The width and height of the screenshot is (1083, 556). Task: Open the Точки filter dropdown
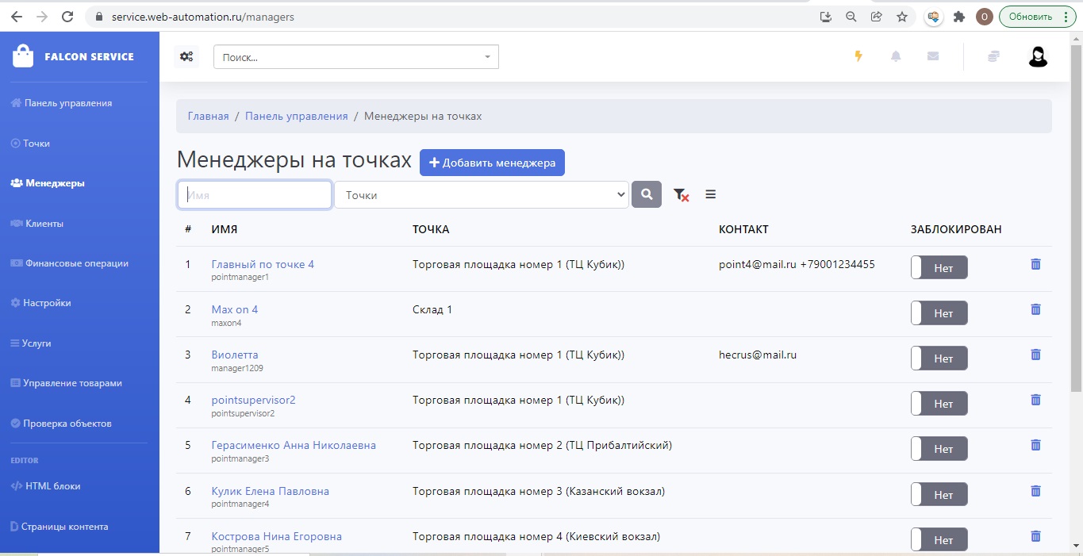tap(482, 195)
